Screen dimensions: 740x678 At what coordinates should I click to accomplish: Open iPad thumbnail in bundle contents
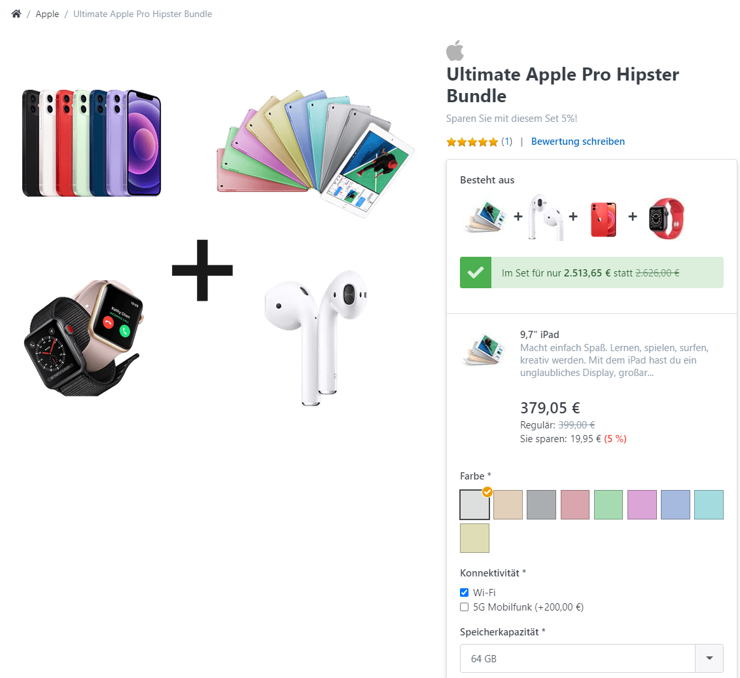tap(485, 217)
